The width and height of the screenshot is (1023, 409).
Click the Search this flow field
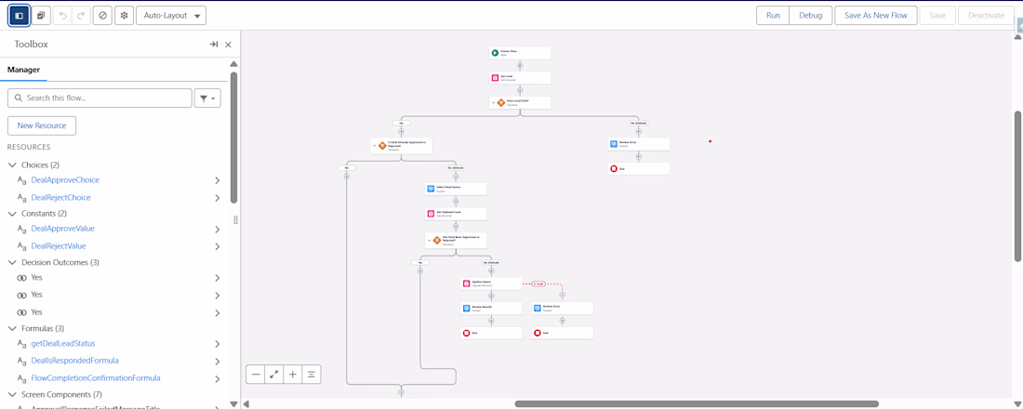[100, 98]
